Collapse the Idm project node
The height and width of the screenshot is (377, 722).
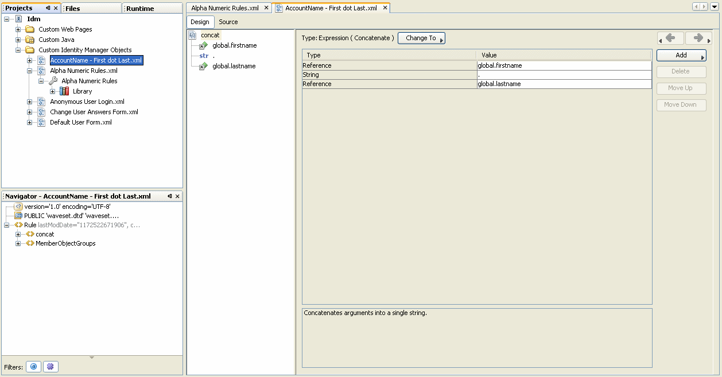pyautogui.click(x=7, y=19)
